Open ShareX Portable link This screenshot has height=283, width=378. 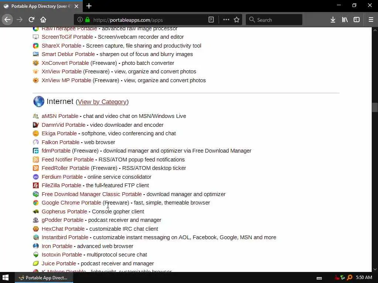pos(61,46)
